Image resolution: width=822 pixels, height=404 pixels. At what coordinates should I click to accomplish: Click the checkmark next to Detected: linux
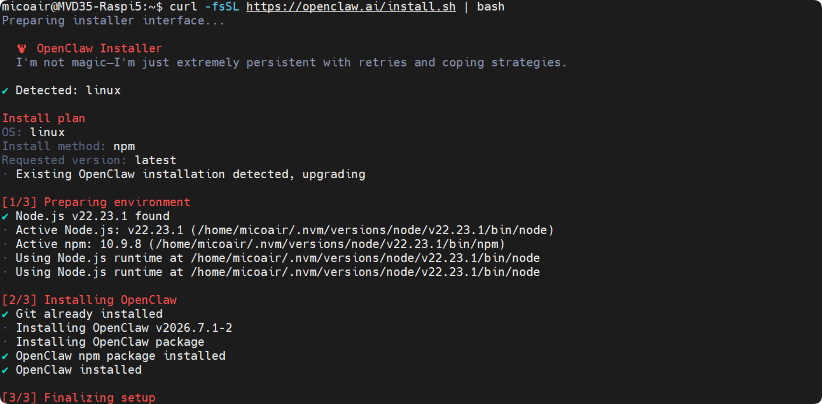click(5, 91)
